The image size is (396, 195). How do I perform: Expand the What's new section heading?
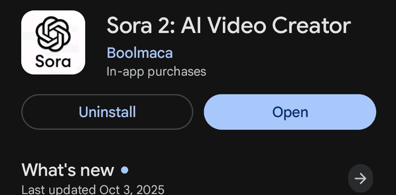point(68,170)
